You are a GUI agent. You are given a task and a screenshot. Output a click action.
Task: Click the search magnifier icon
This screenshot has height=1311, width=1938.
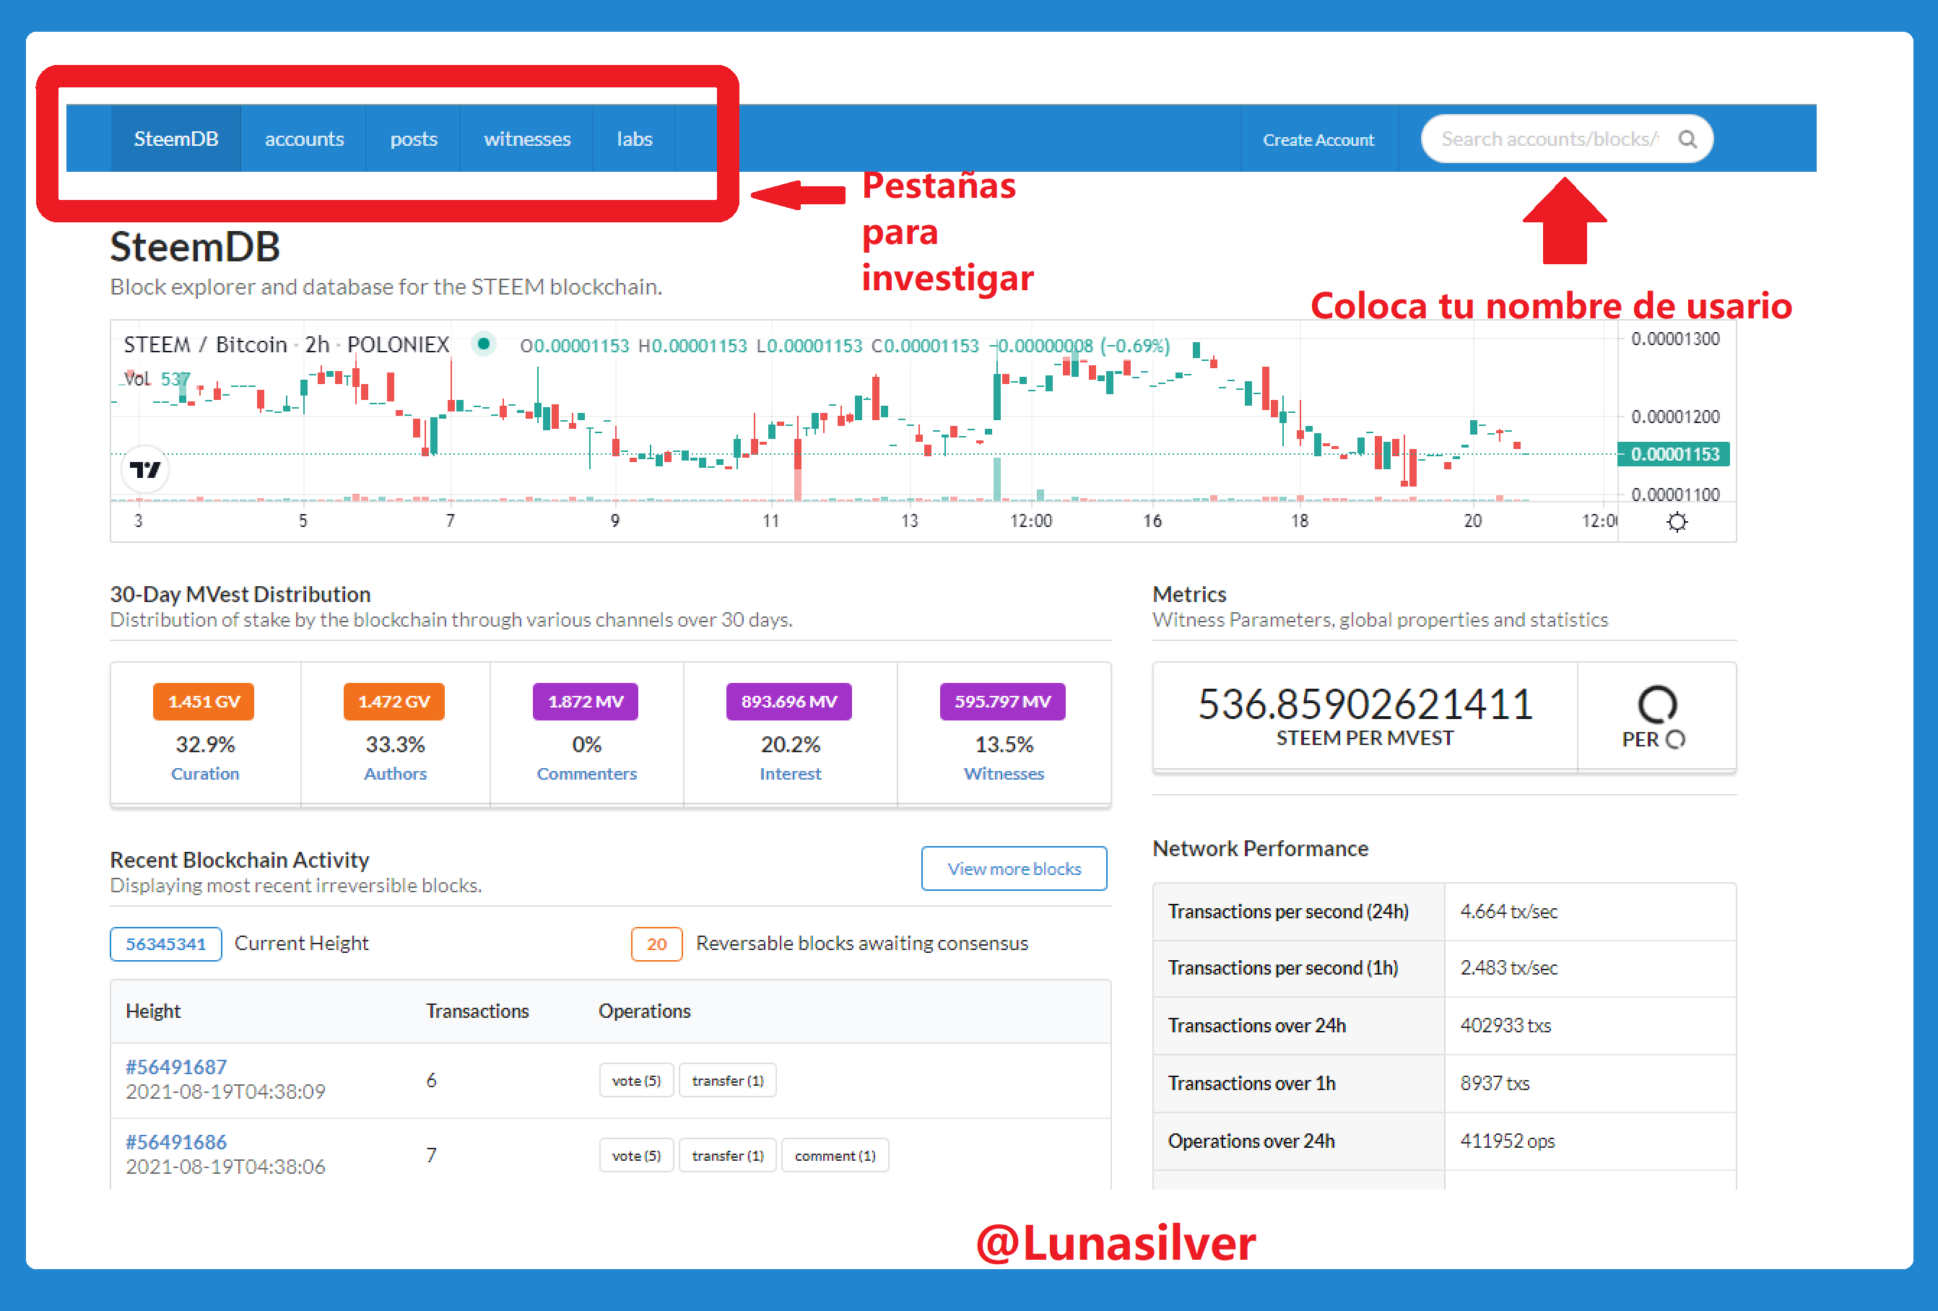point(1687,139)
